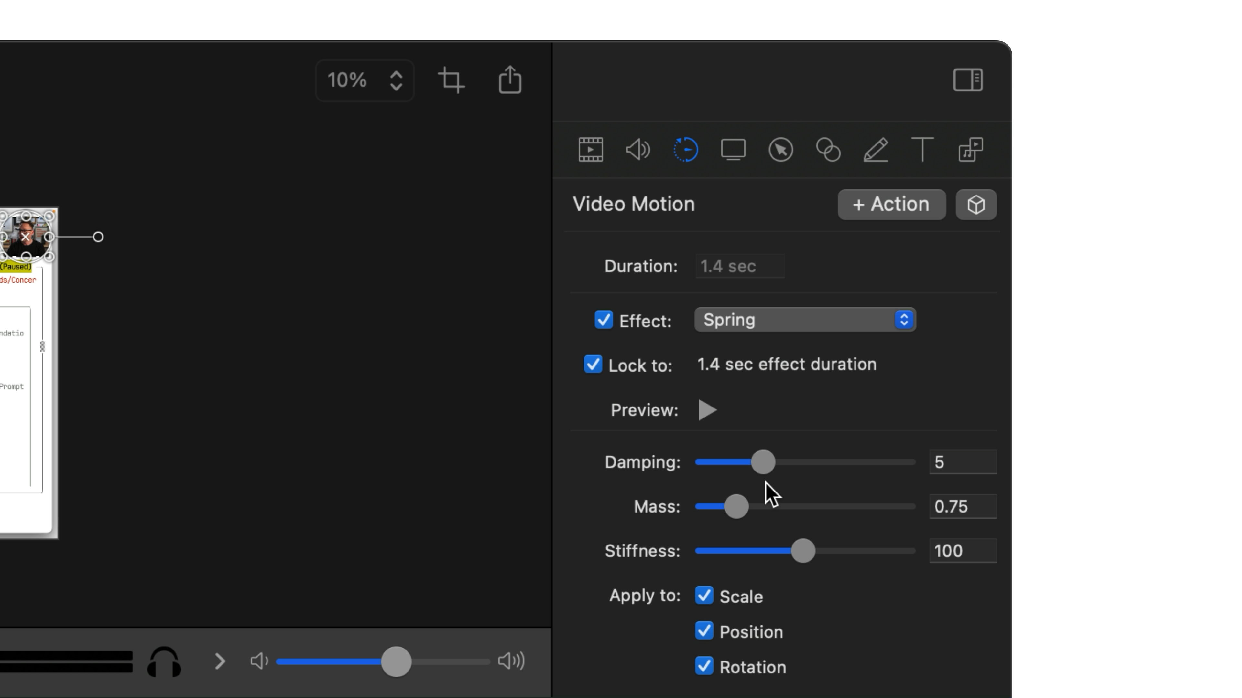The height and width of the screenshot is (698, 1242).
Task: Open the Audio properties tab icon
Action: tap(637, 150)
